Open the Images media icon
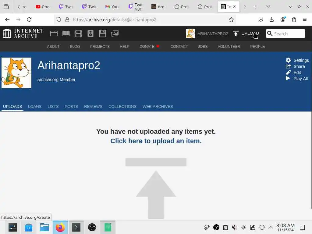This screenshot has width=312, height=234. pyautogui.click(x=115, y=34)
